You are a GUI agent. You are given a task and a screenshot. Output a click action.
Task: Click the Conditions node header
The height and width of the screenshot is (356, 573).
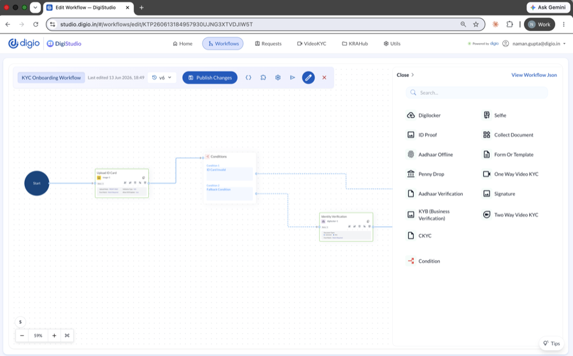229,156
